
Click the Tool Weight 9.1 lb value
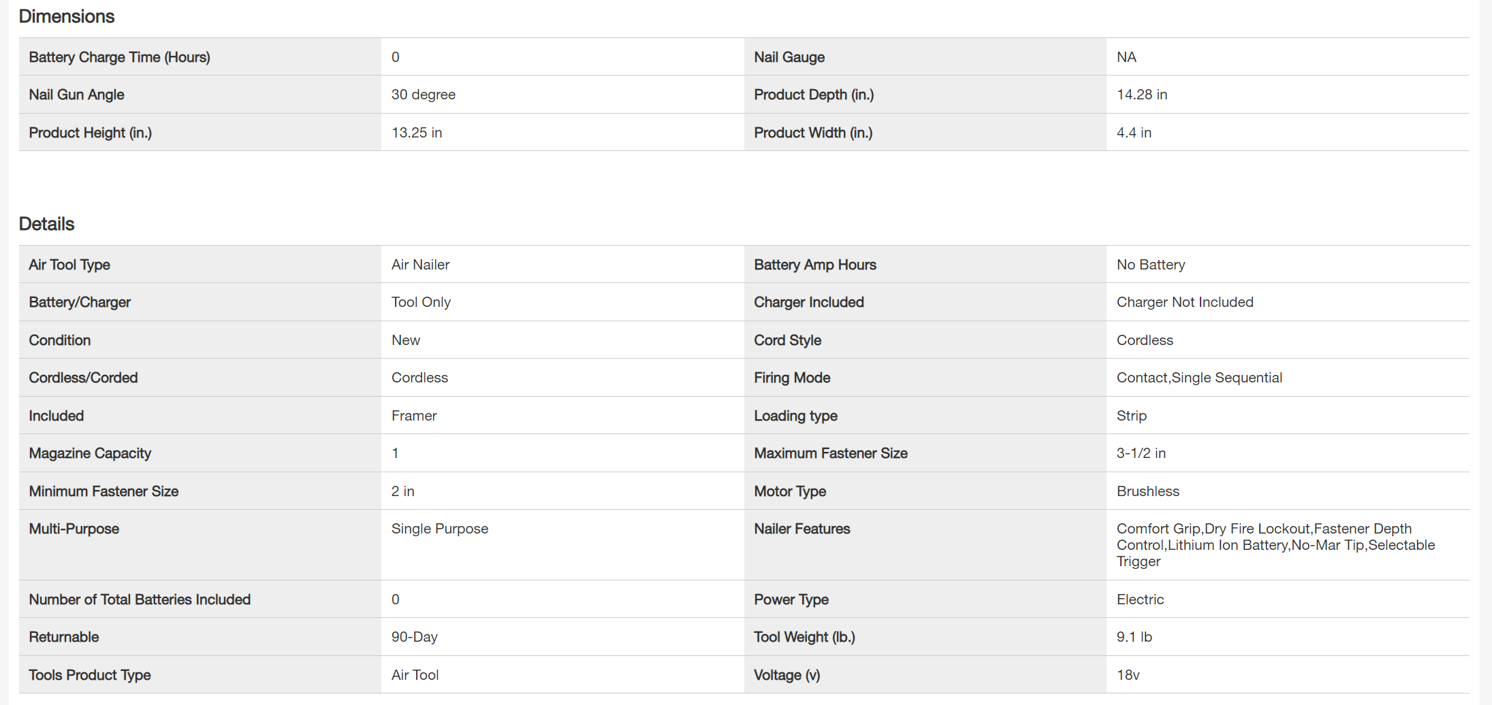coord(1134,637)
